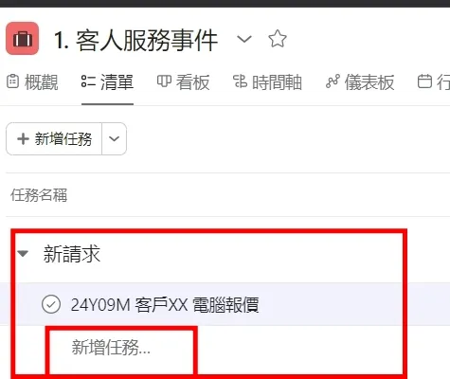The height and width of the screenshot is (379, 450).
Task: Open project actions chevron beside the title
Action: [244, 39]
